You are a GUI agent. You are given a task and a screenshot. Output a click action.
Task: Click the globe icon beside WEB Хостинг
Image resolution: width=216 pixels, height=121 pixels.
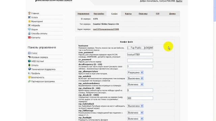(29, 61)
